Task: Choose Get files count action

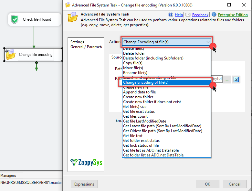Action: 166,116
